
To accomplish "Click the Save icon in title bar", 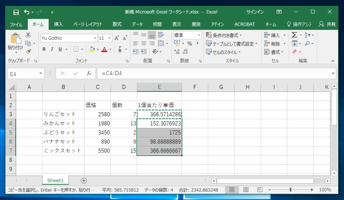I will (16, 12).
